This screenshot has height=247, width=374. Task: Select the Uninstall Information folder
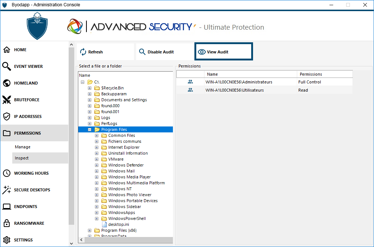(x=128, y=153)
